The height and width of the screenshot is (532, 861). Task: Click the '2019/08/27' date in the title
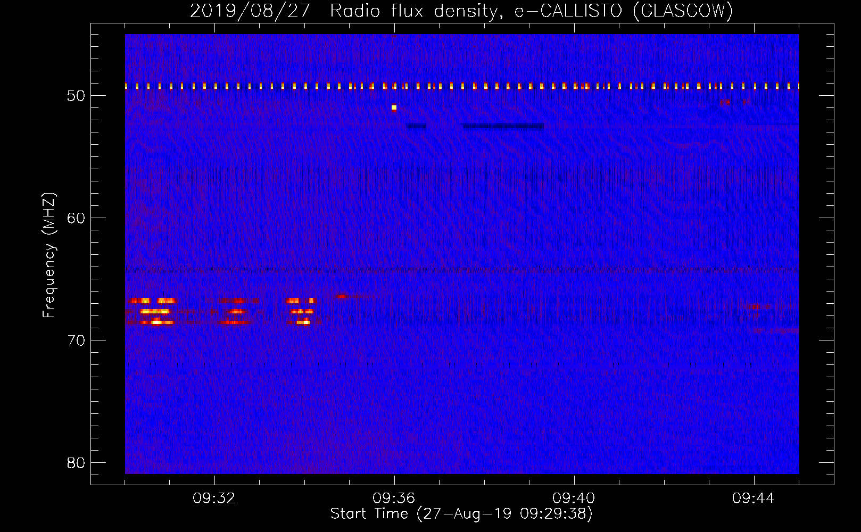(250, 11)
